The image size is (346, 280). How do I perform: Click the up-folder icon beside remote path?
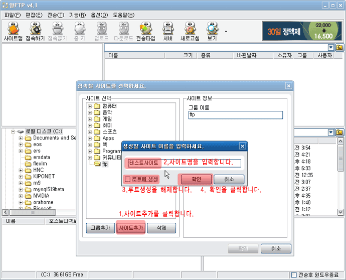click(339, 48)
